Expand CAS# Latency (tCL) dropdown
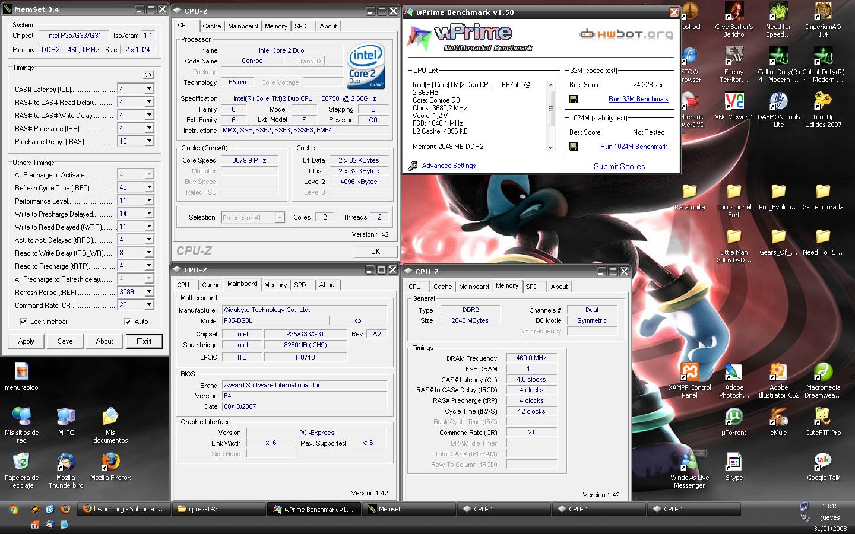Viewport: 855px width, 534px height. click(x=149, y=89)
